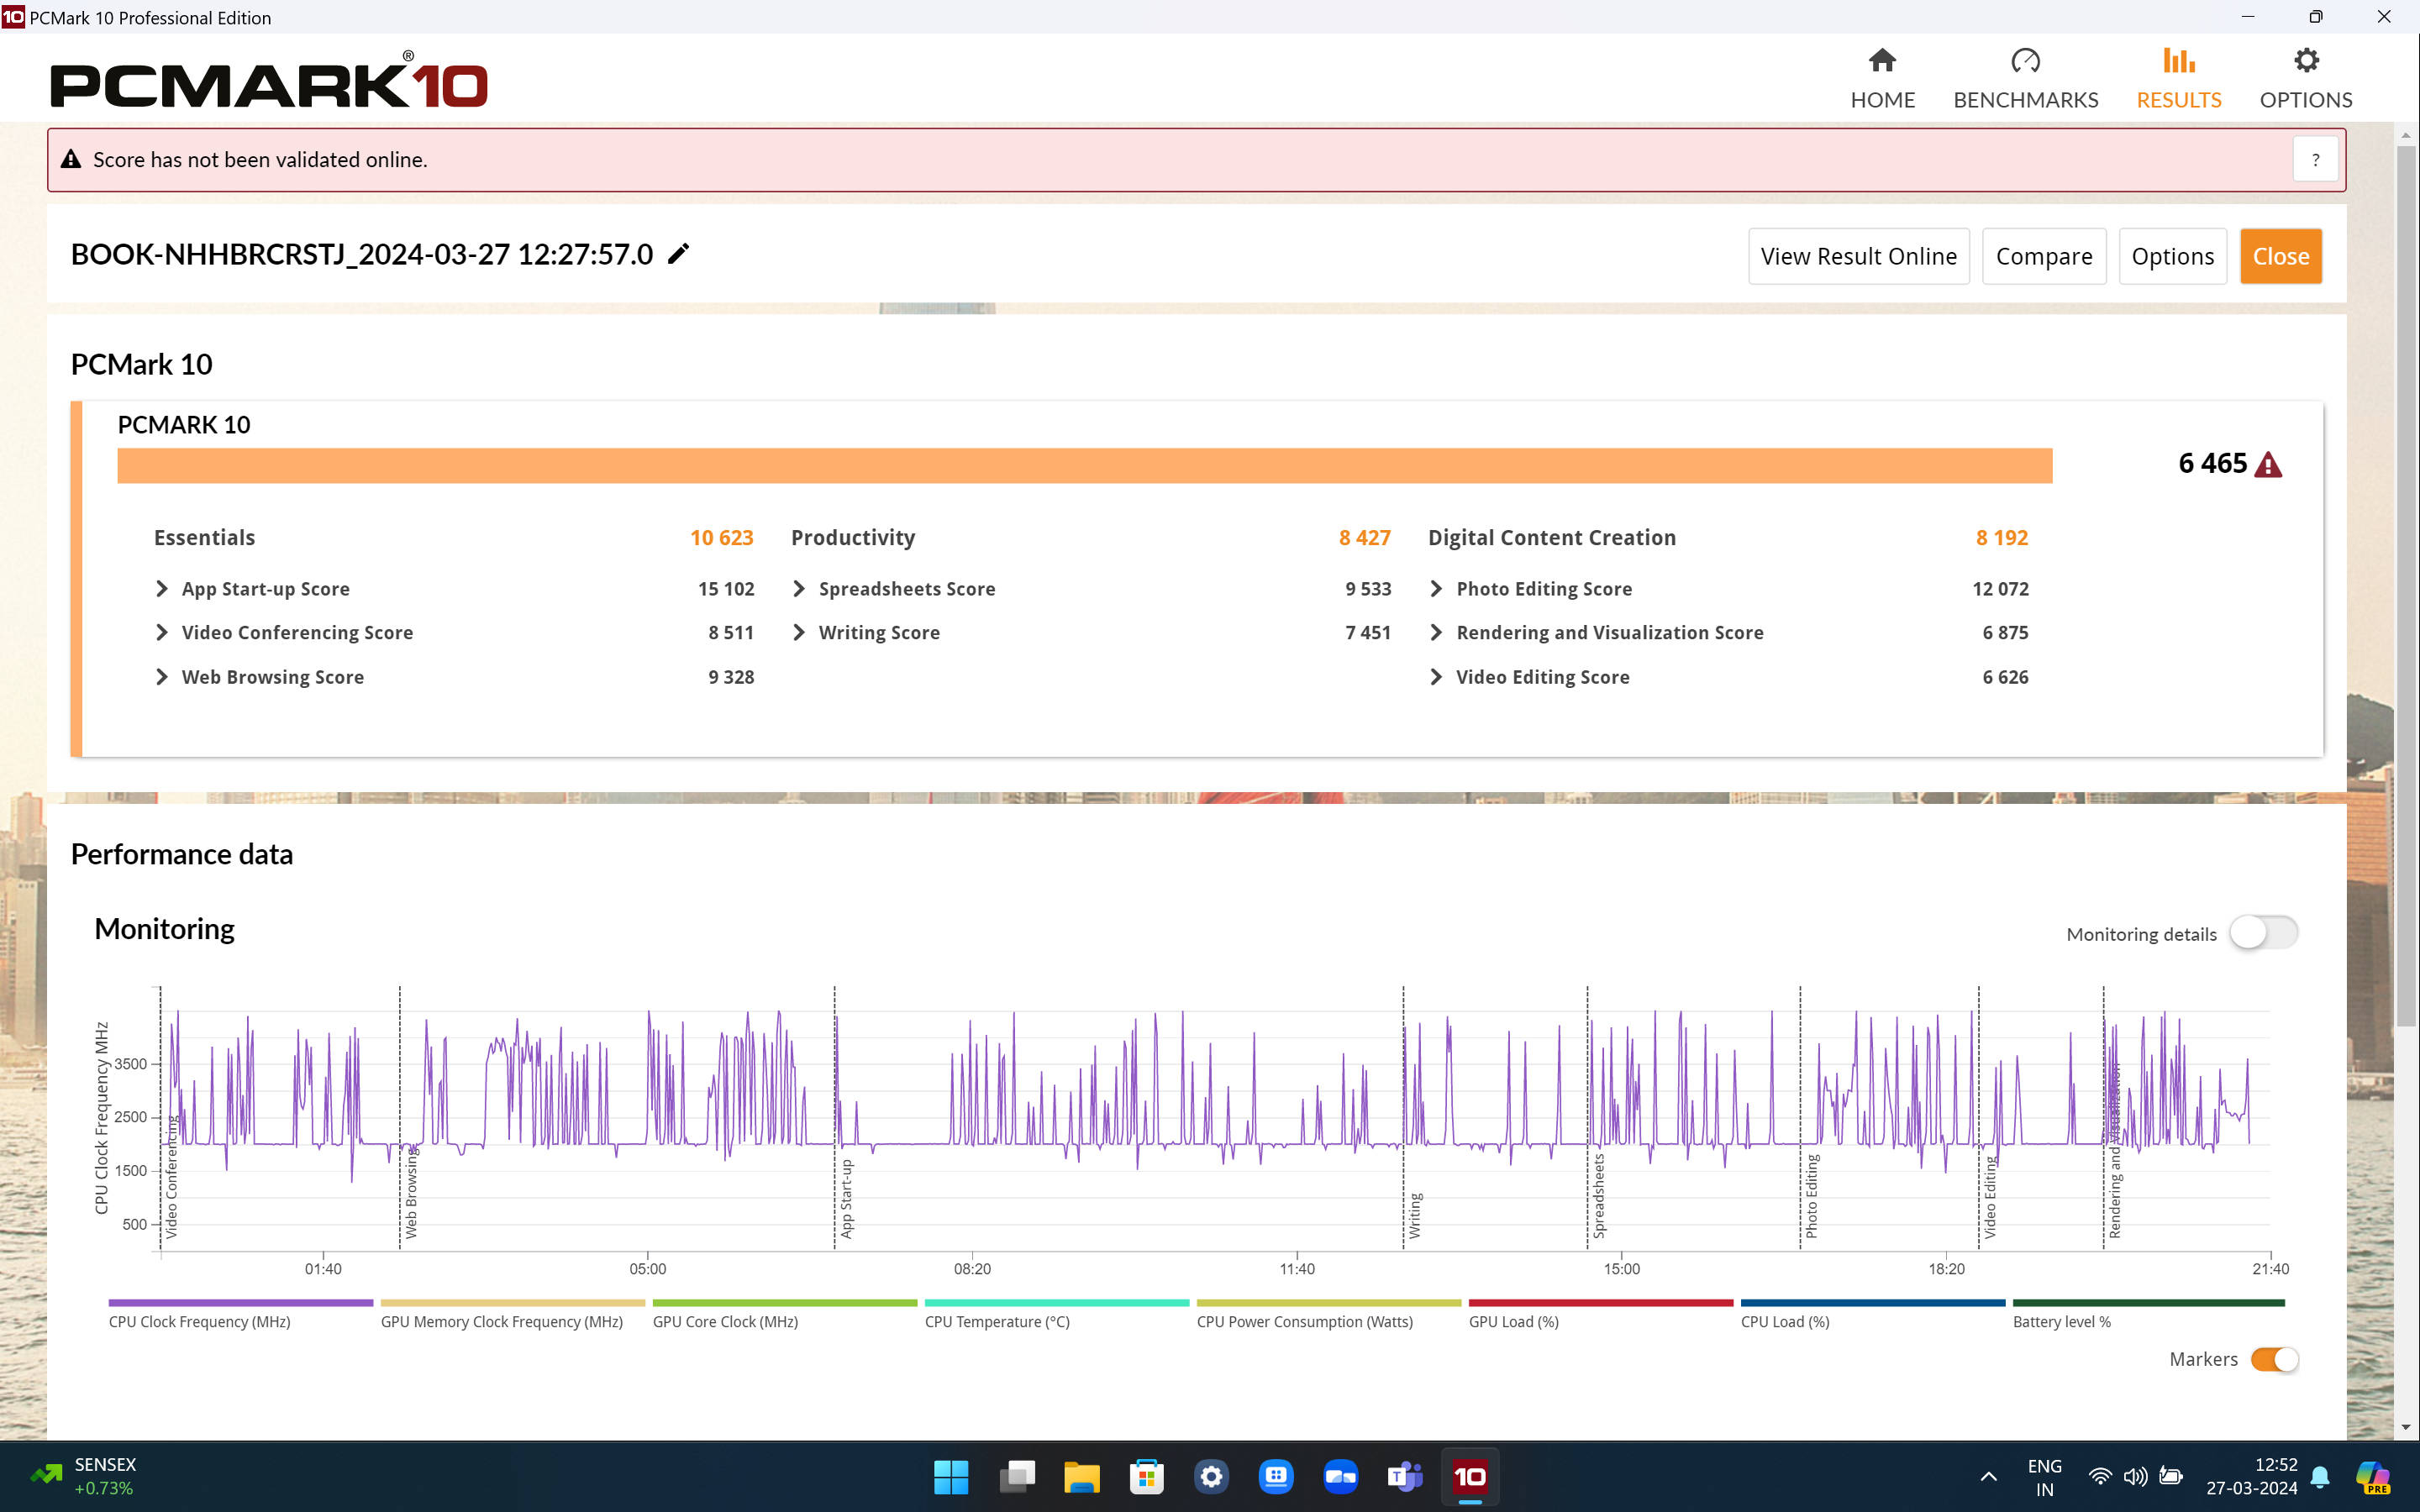Click scrollbar down arrow

tap(2406, 1427)
